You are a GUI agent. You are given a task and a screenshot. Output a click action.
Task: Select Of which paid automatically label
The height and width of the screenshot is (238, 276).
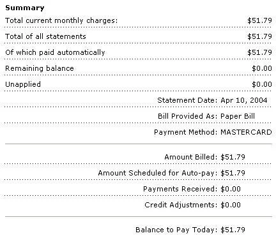click(x=55, y=52)
